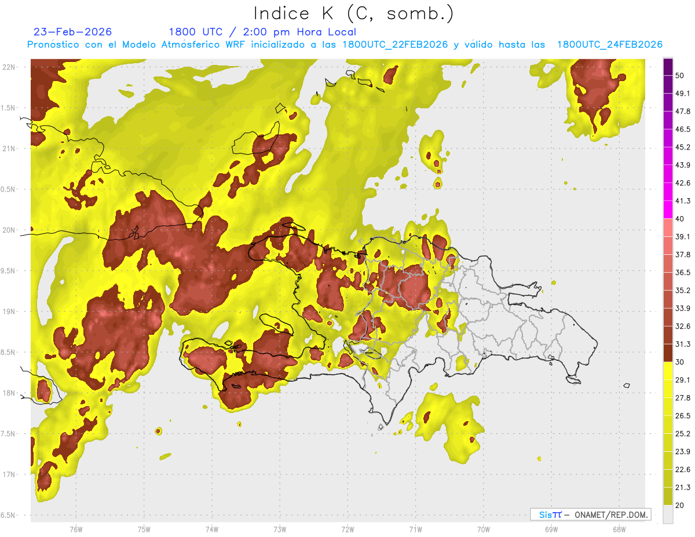Click the 76W longitude axis label
The height and width of the screenshot is (537, 695).
click(76, 529)
